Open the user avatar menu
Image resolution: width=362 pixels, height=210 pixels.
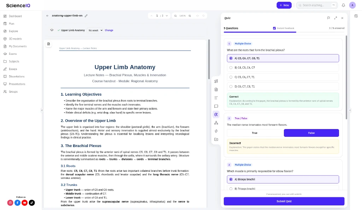click(x=352, y=5)
